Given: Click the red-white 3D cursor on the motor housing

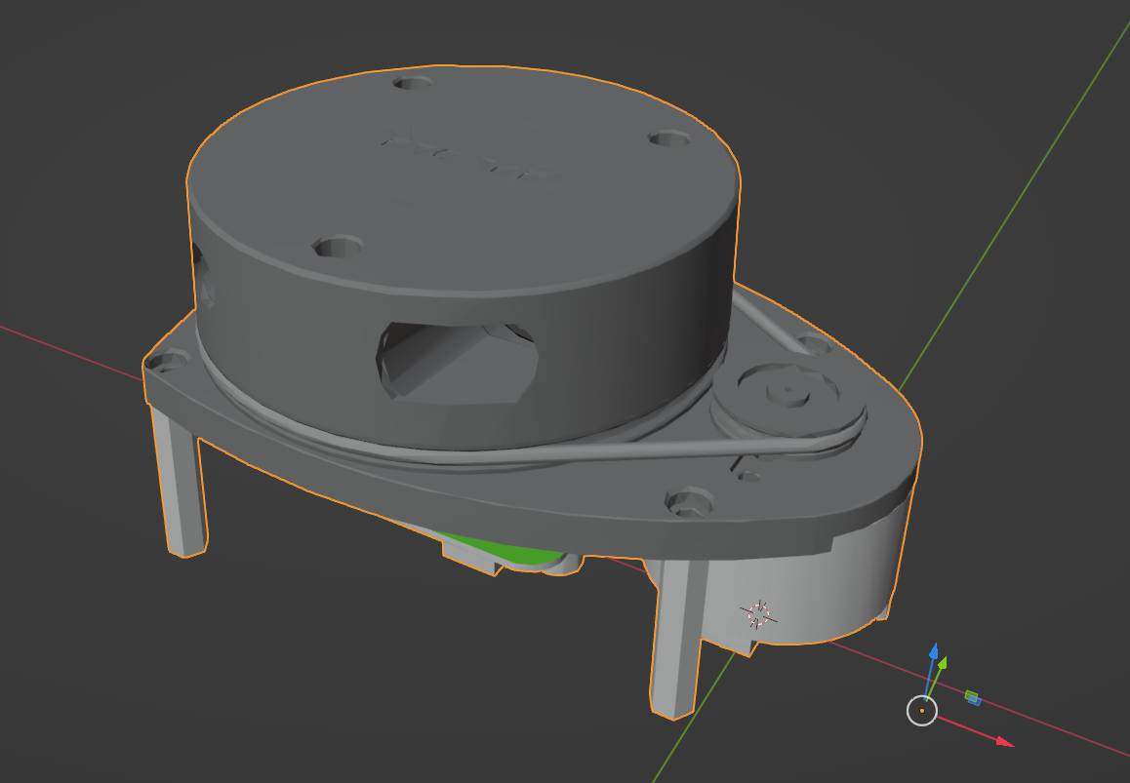Looking at the screenshot, I should pyautogui.click(x=758, y=613).
